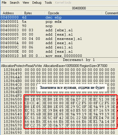Image resolution: width=118 pixels, height=135 pixels.
Task: Select the 00400000 dec ebp row
Action: pos(59,17)
